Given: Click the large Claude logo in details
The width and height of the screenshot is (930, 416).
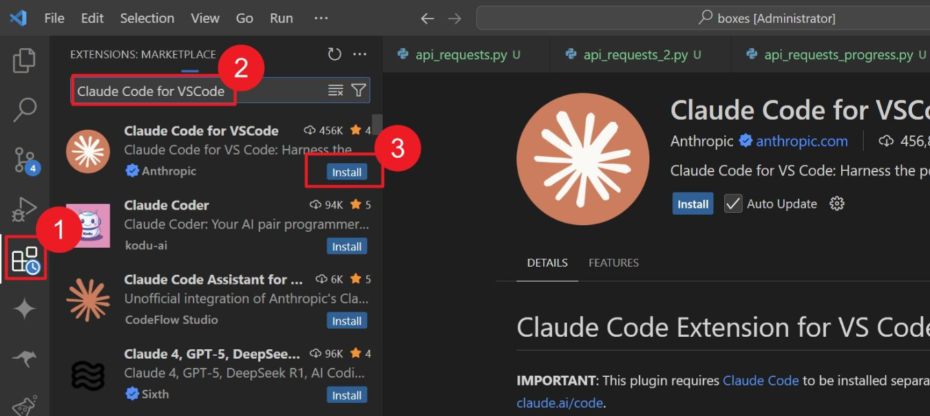Looking at the screenshot, I should point(582,159).
